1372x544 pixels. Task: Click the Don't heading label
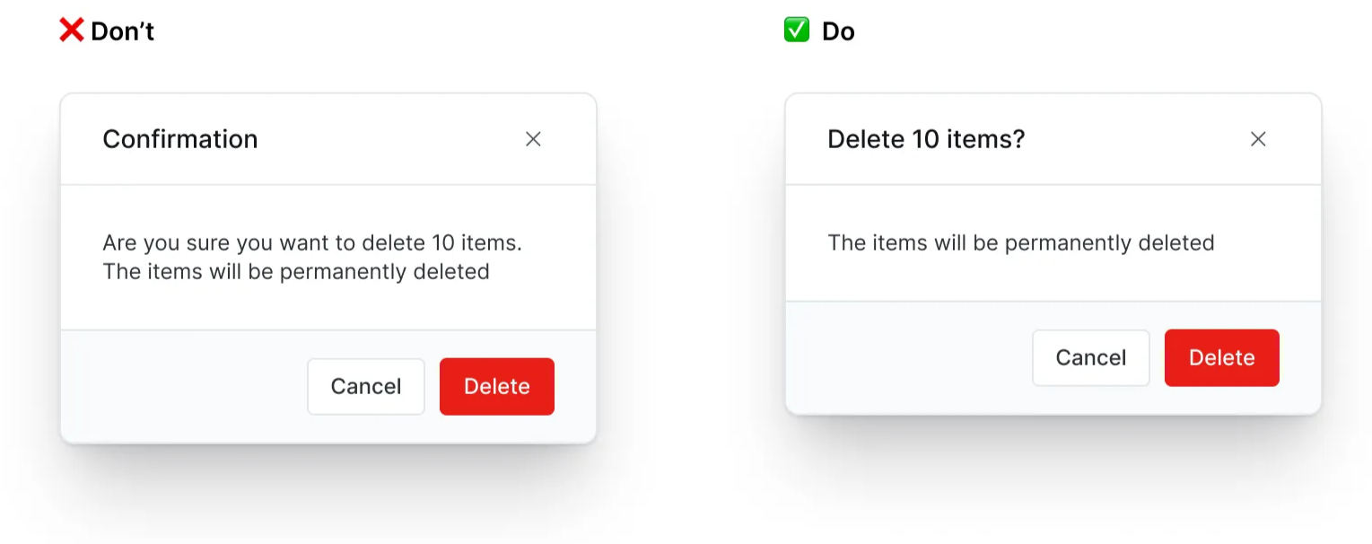point(123,31)
